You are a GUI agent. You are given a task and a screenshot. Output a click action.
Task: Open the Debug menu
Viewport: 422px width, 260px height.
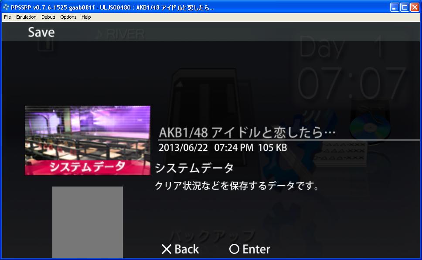click(x=48, y=17)
